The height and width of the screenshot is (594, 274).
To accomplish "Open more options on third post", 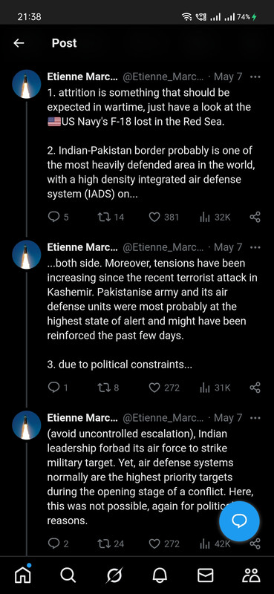I will (255, 418).
